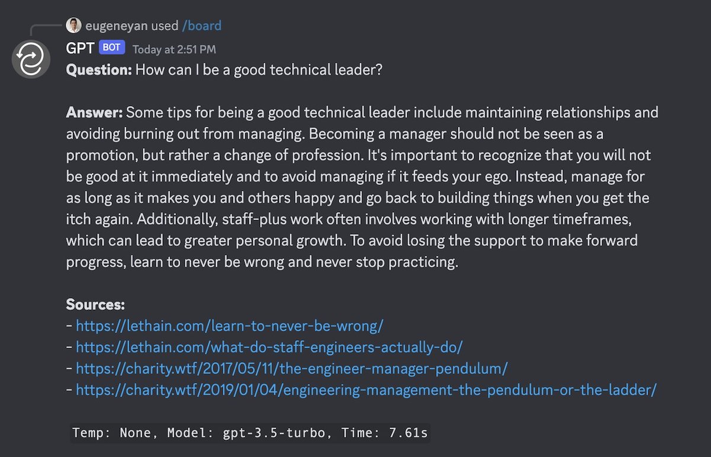The width and height of the screenshot is (711, 457).
Task: Click the Answer heading label
Action: 94,113
